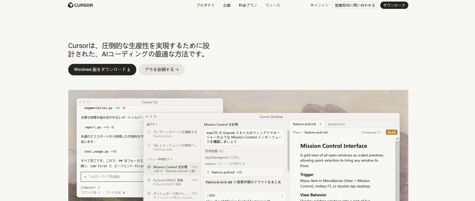Click the サインイン link
Screen dimensions: 475x201
(x=319, y=5)
